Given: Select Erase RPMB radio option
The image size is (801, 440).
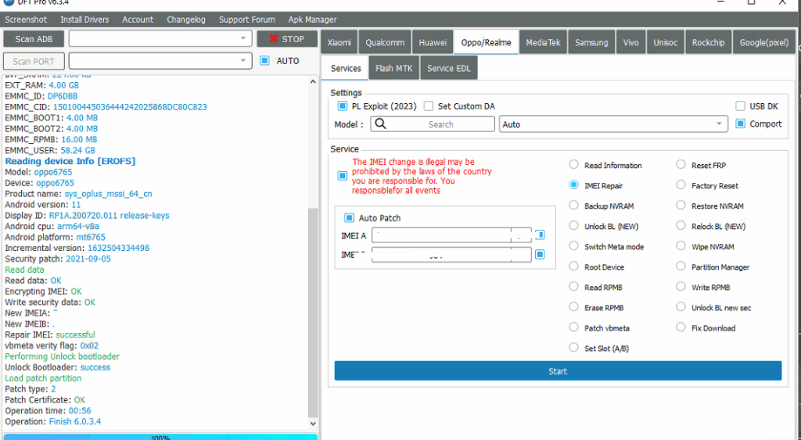Looking at the screenshot, I should pyautogui.click(x=573, y=307).
